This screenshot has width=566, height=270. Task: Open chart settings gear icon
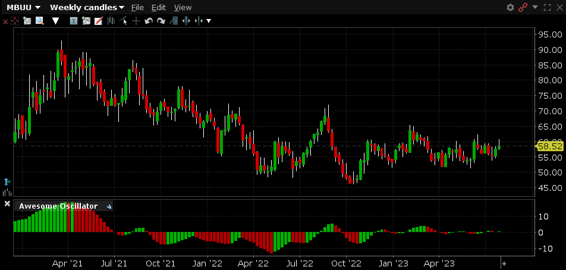tap(510, 7)
